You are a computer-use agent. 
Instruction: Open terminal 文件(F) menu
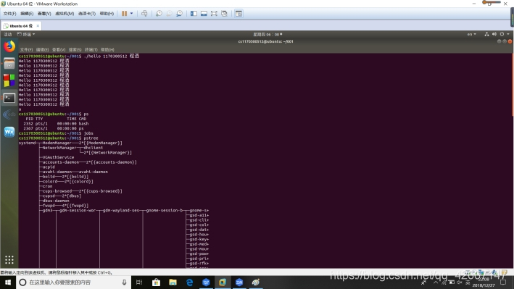26,49
